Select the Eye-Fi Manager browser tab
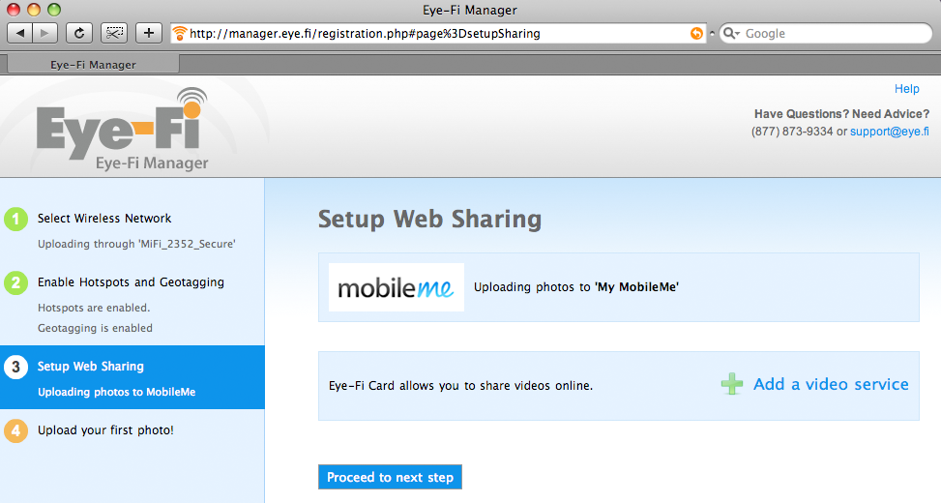This screenshot has width=941, height=503. coord(93,64)
